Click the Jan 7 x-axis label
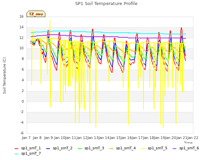 [x=26, y=138]
